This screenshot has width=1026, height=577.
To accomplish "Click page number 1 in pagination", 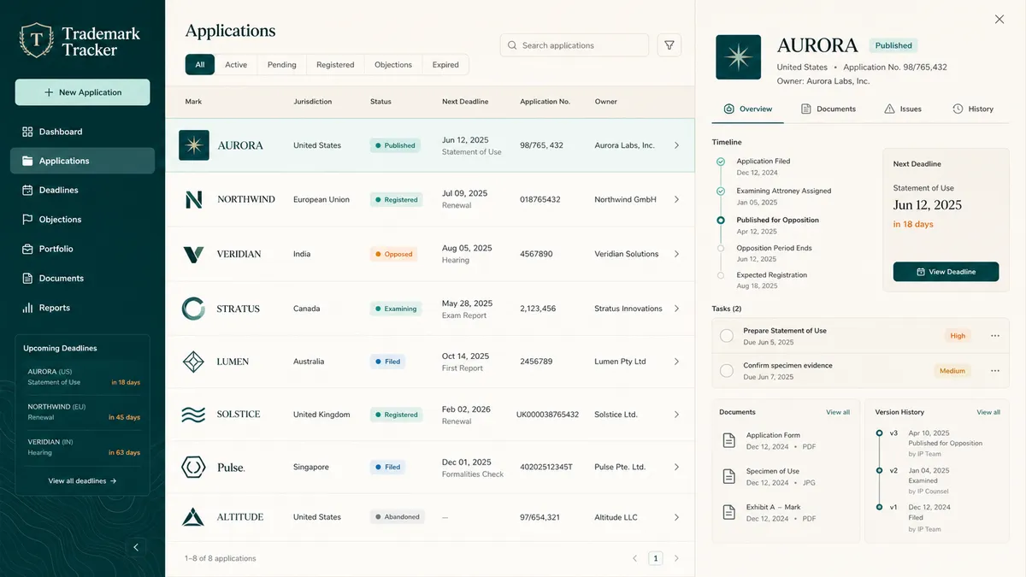I will (x=656, y=558).
